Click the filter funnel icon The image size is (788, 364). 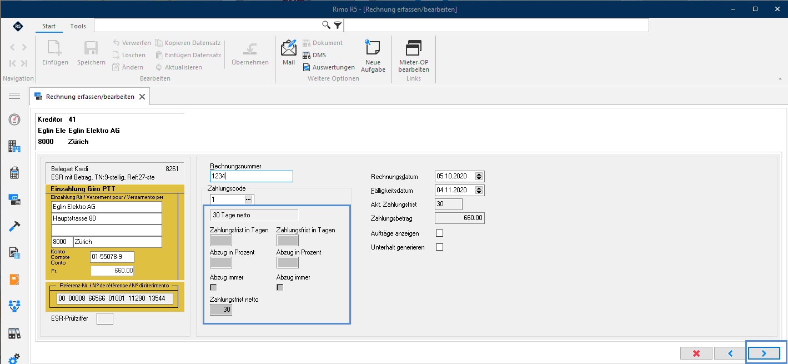coord(337,25)
